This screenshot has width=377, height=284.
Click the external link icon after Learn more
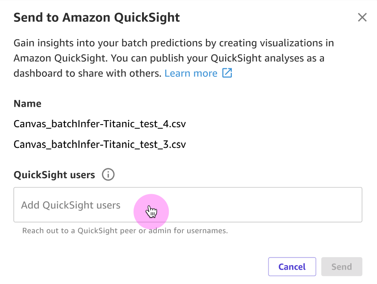[227, 73]
